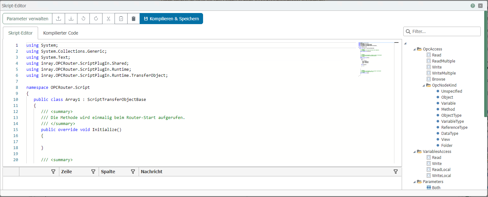Click the scissors cut icon
Image resolution: width=488 pixels, height=197 pixels.
(109, 19)
